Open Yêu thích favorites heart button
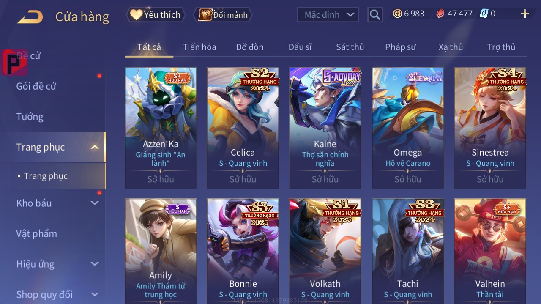This screenshot has height=304, width=541. tap(156, 15)
